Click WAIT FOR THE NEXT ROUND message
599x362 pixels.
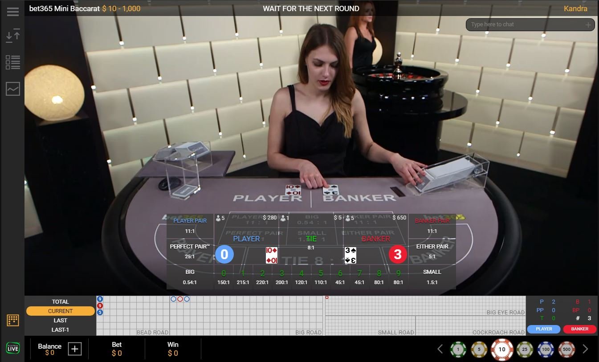coord(311,8)
